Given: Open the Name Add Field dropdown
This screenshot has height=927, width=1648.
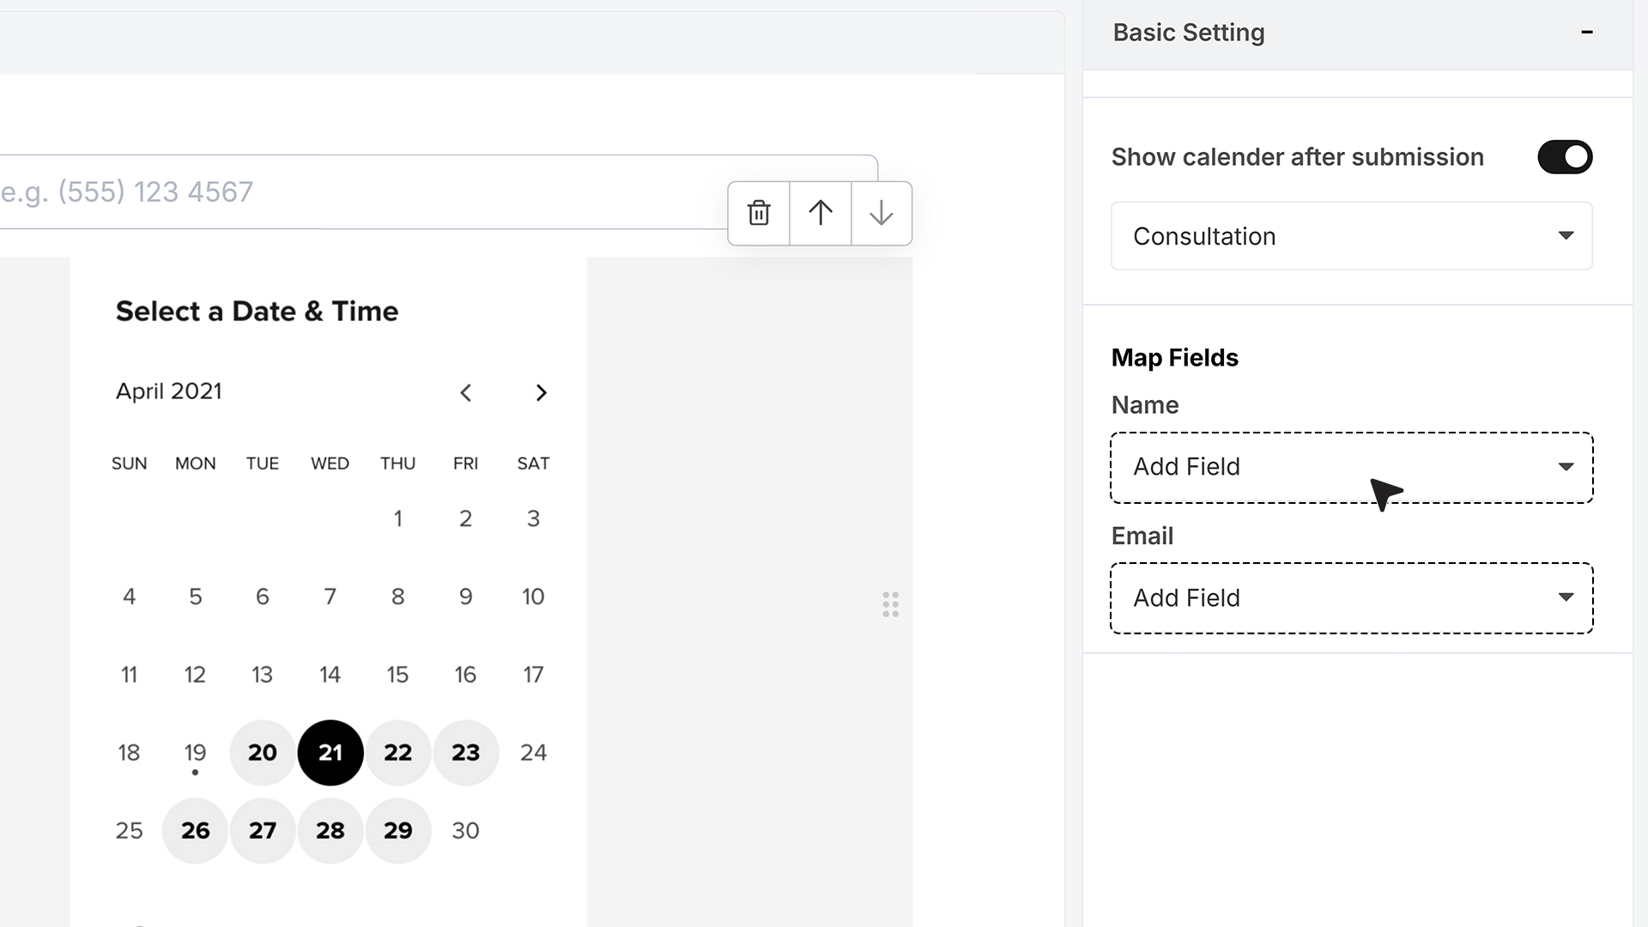Looking at the screenshot, I should (x=1352, y=468).
